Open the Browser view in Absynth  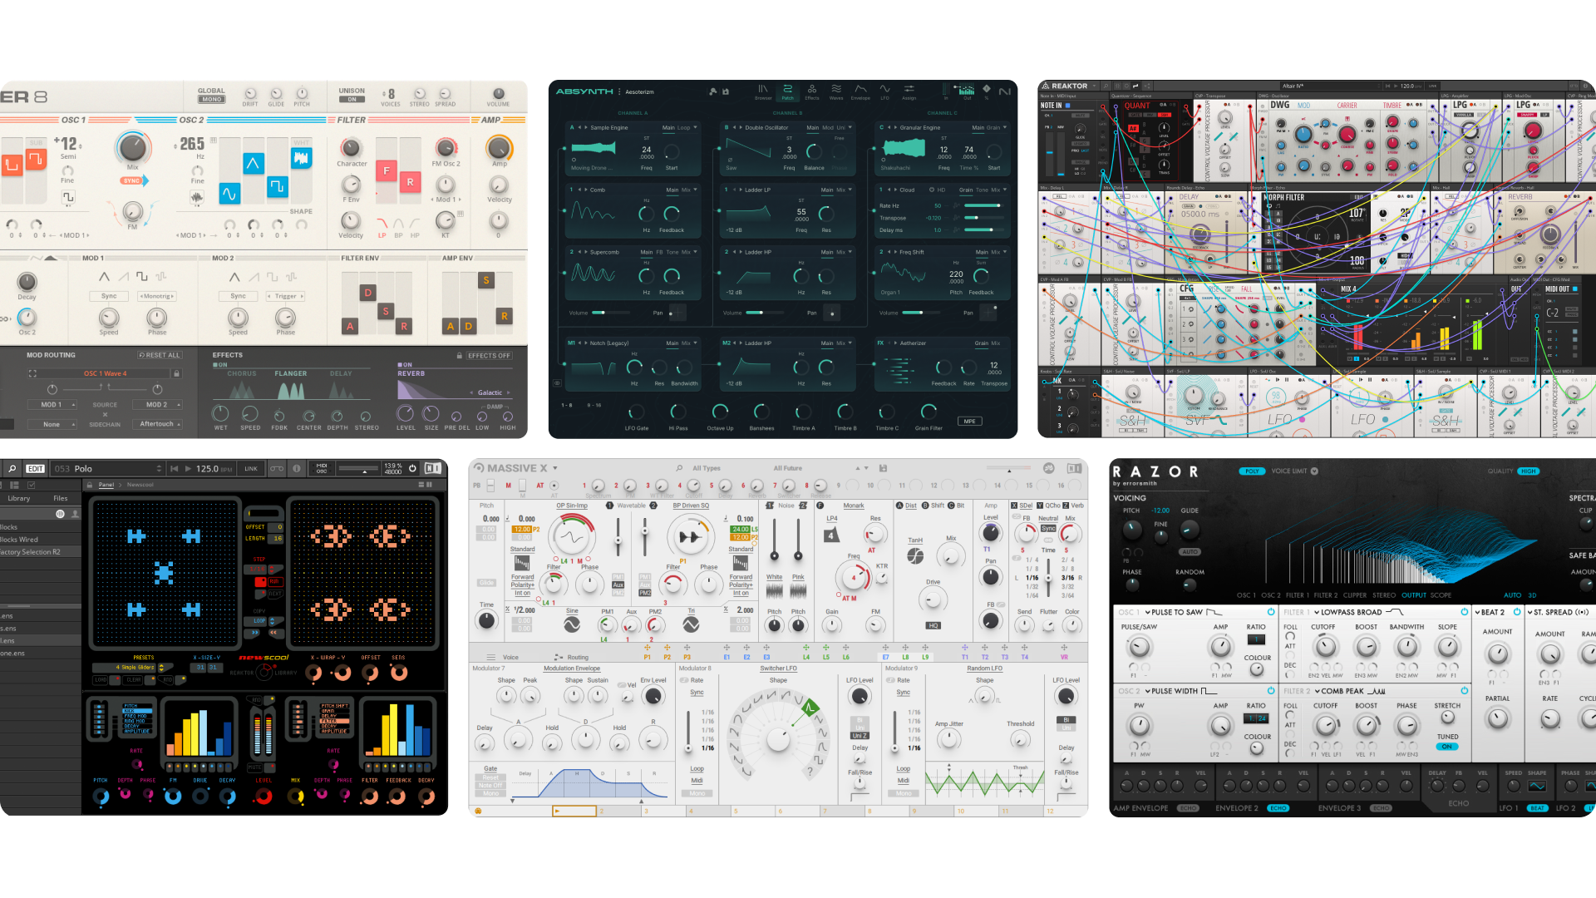(762, 91)
